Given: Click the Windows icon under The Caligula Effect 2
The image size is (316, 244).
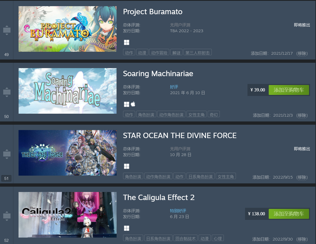Looking at the screenshot, I should 127,228.
